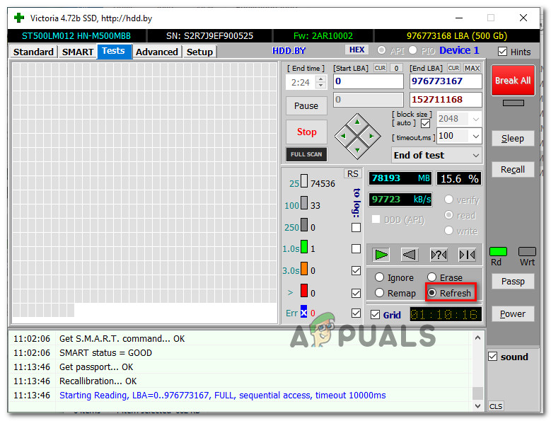
Task: Click the Pause button
Action: pos(306,105)
